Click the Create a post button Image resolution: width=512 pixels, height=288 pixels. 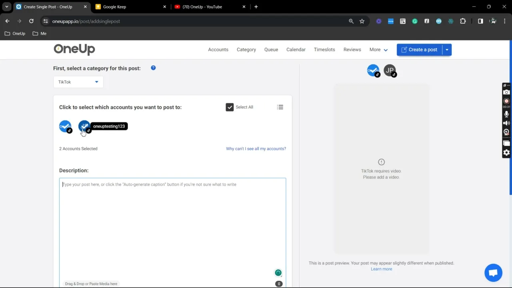coord(419,50)
